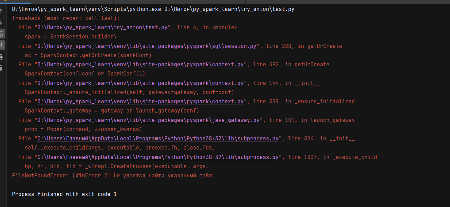Open subprocess.py link for line 854
Viewport: 450px width, 207px height.
pos(158,139)
